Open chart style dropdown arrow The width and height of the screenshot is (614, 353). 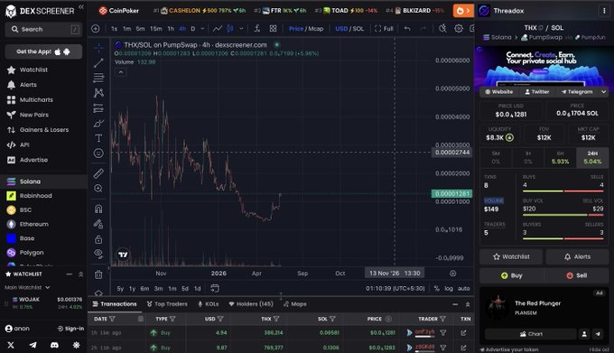point(241,29)
